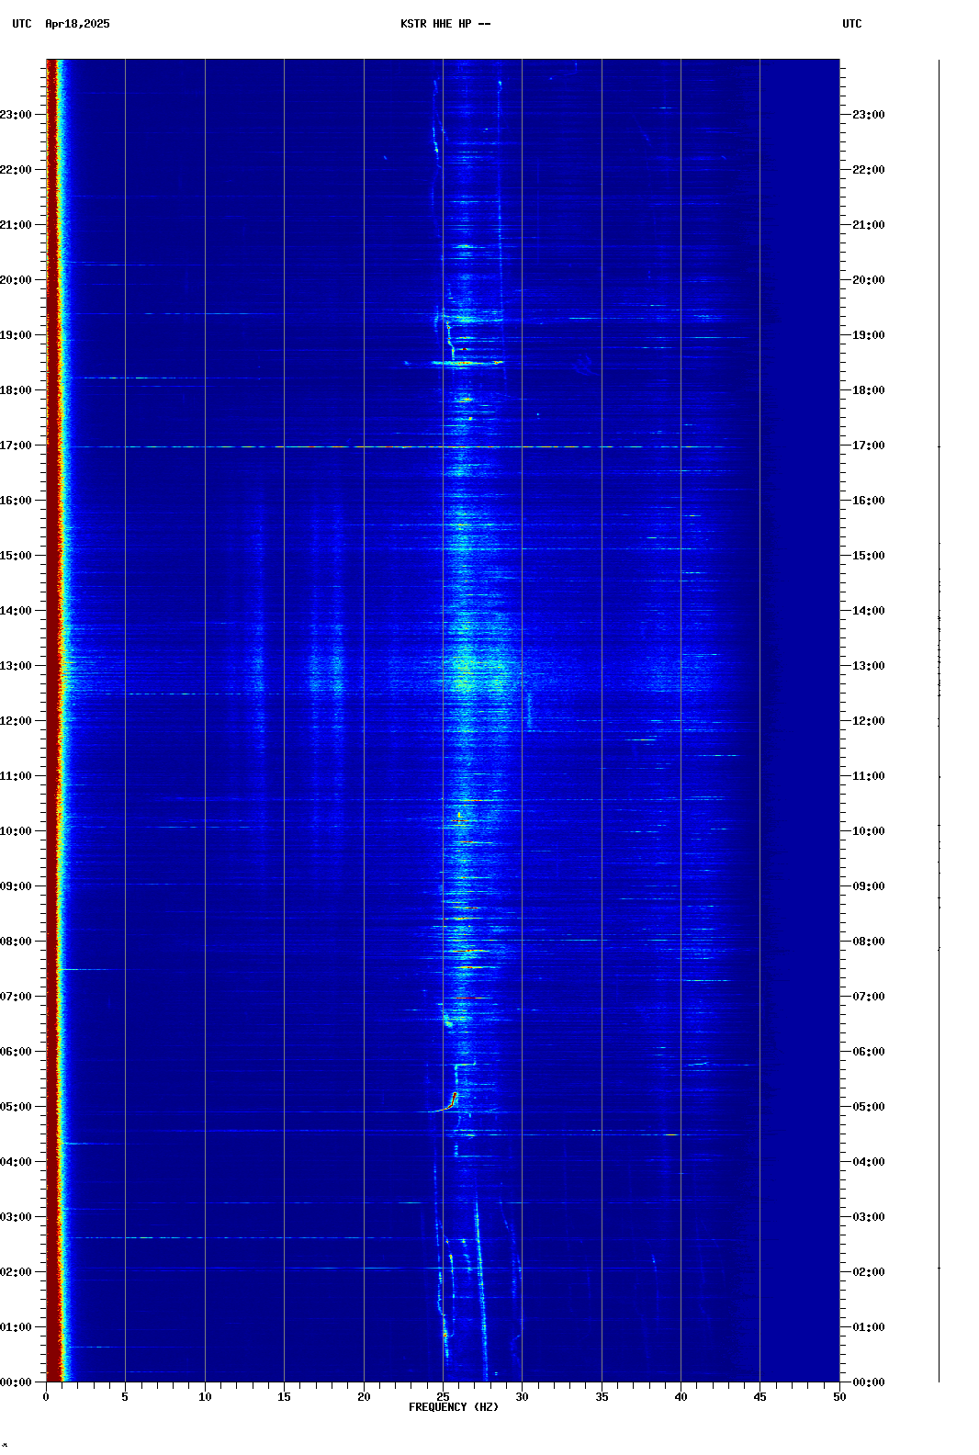Click the UTC label in top-left corner
The width and height of the screenshot is (979, 1455).
tap(21, 24)
